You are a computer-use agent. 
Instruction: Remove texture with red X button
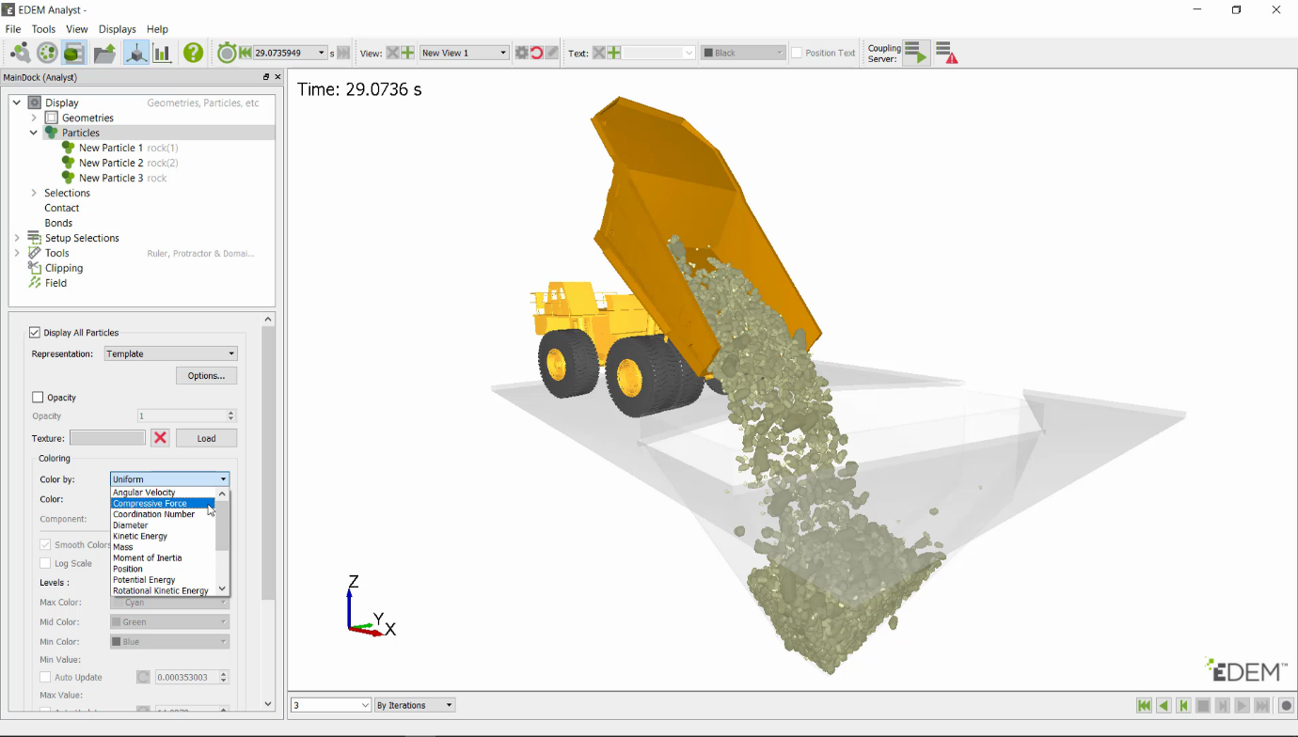pos(160,438)
